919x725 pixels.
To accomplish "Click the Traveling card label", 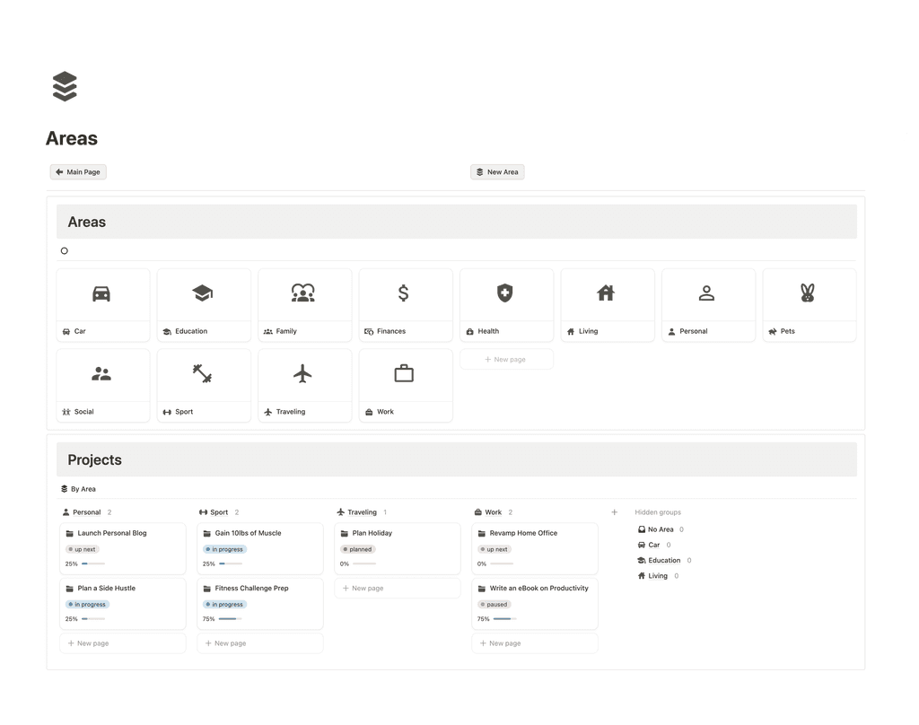I will (291, 412).
